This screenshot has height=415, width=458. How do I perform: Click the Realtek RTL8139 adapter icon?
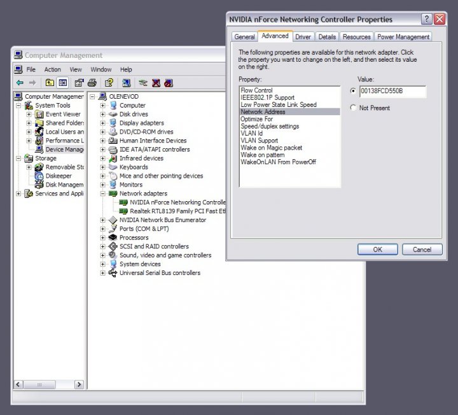(123, 211)
